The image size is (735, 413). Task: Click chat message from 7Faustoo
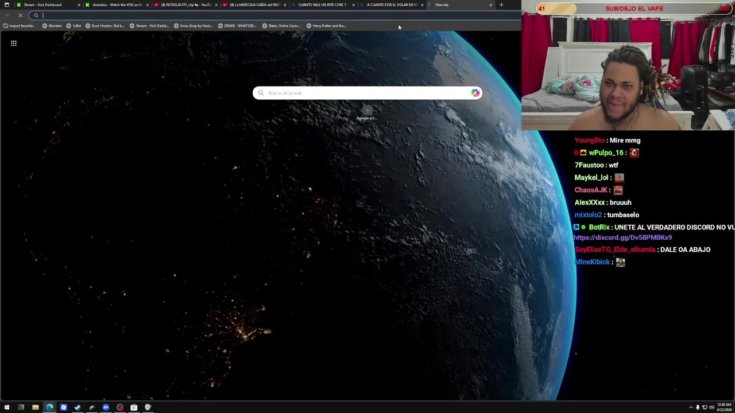click(x=597, y=165)
